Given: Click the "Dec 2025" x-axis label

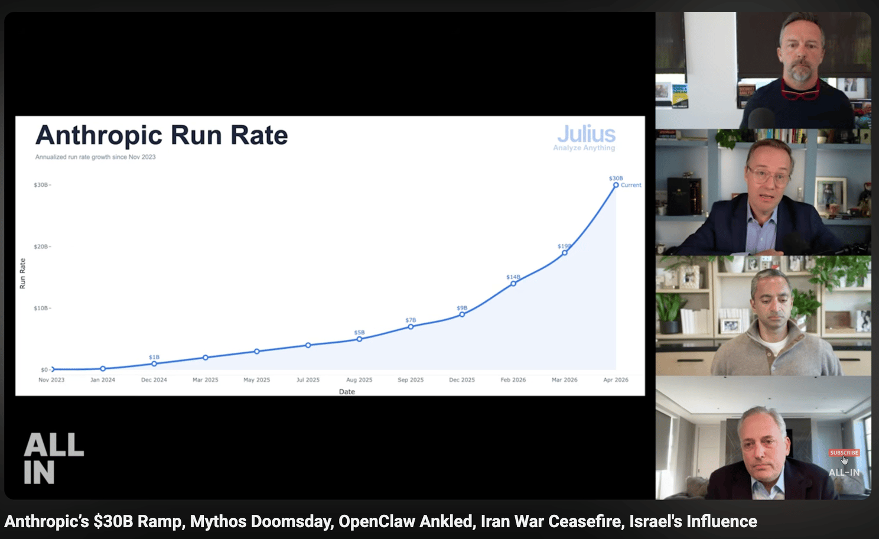Looking at the screenshot, I should [462, 380].
